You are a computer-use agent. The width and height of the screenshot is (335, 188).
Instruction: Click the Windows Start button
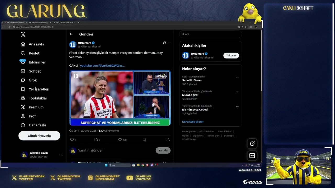point(106,165)
